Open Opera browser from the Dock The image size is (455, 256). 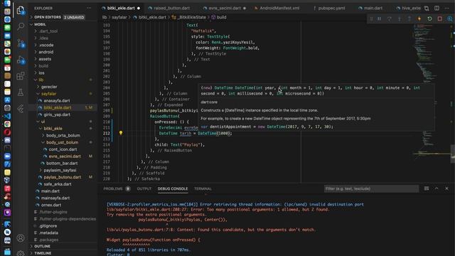click(x=7, y=132)
